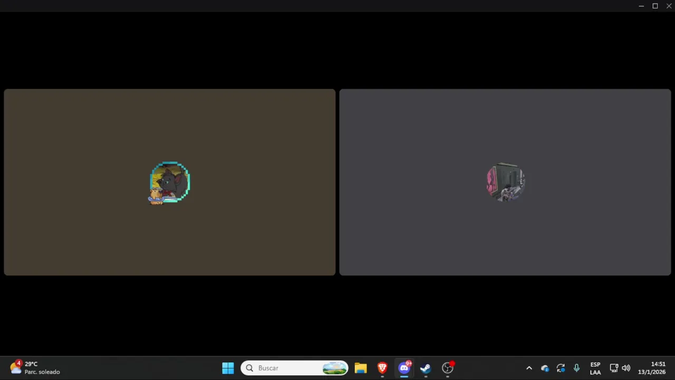The height and width of the screenshot is (380, 675).
Task: Open Brave browser from the taskbar
Action: coord(382,368)
